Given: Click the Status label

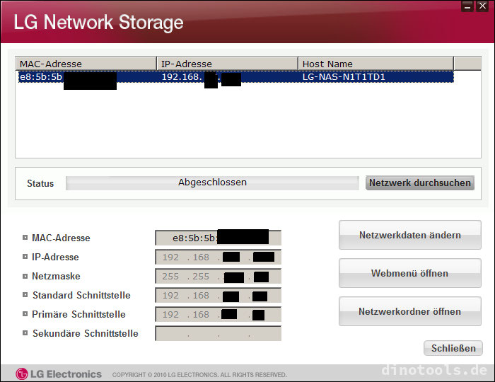Looking at the screenshot, I should coord(40,183).
